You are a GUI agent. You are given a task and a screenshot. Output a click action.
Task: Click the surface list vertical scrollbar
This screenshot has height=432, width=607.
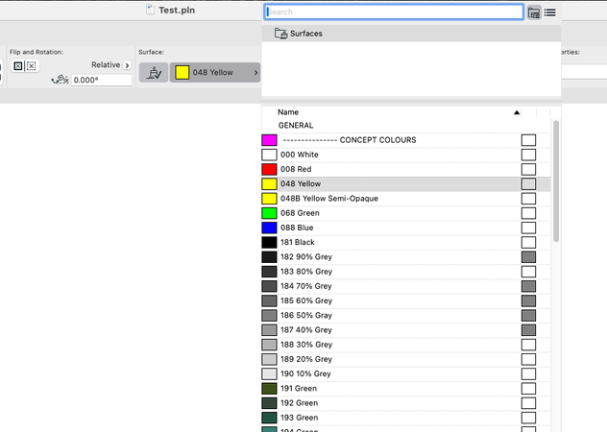556,180
